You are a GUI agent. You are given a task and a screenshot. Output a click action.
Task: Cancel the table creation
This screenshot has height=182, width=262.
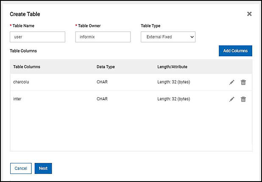21,168
